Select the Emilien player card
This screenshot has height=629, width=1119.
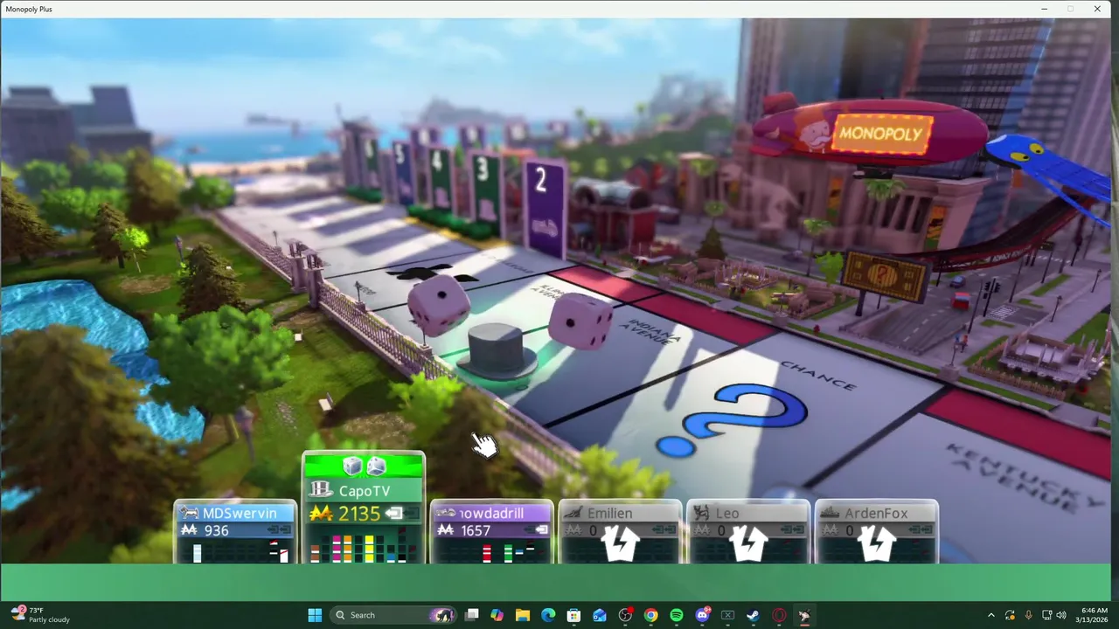click(x=621, y=532)
